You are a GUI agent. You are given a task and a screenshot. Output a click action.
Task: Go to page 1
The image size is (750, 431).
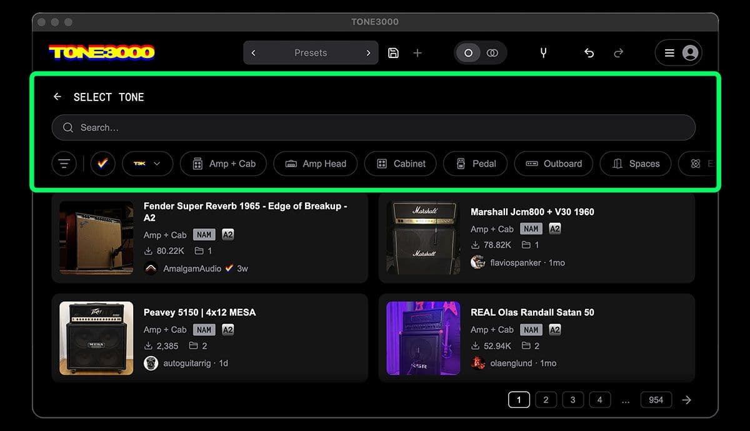(519, 400)
